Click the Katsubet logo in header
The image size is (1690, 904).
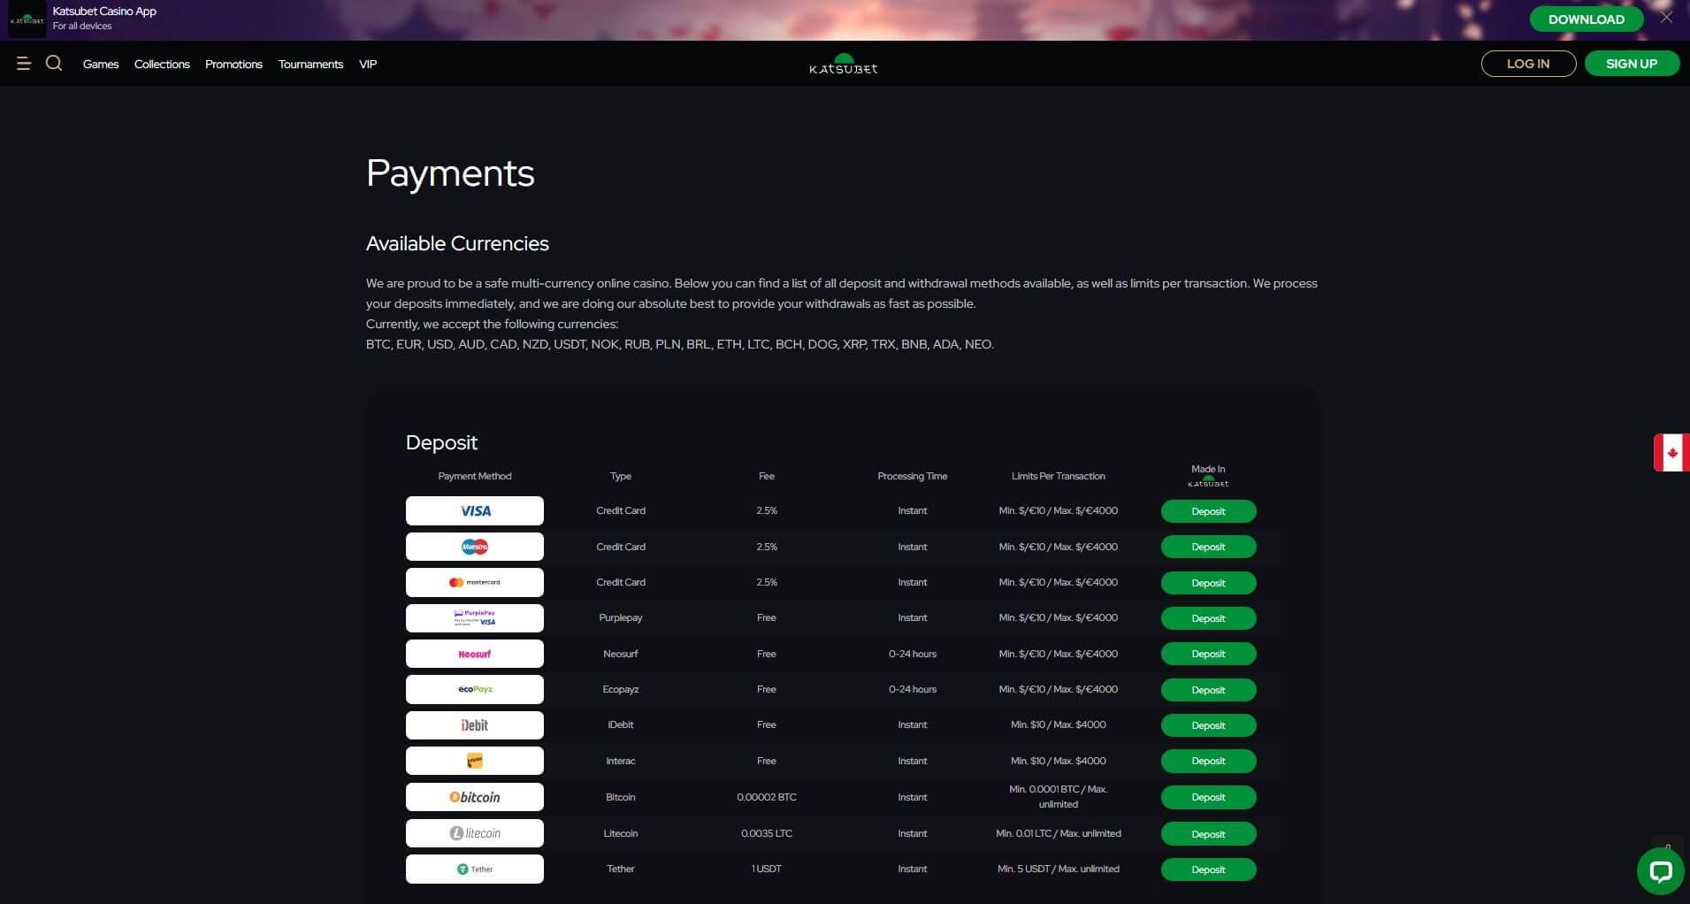[844, 65]
